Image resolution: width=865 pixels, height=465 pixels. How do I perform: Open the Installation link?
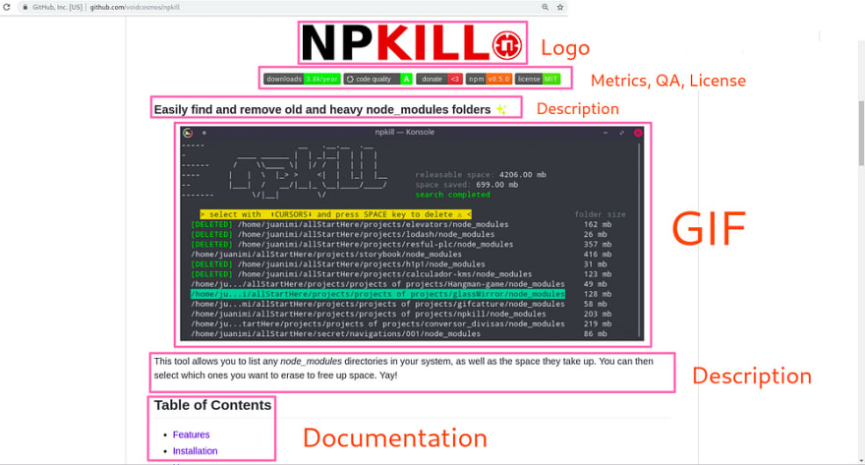point(195,451)
